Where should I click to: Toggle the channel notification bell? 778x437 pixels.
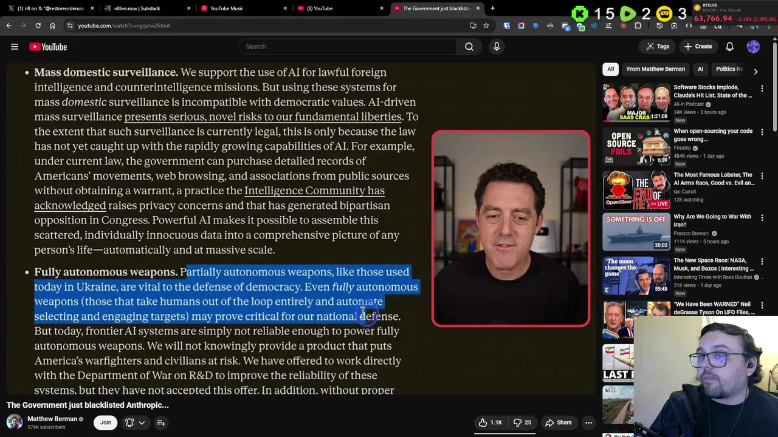(x=129, y=422)
